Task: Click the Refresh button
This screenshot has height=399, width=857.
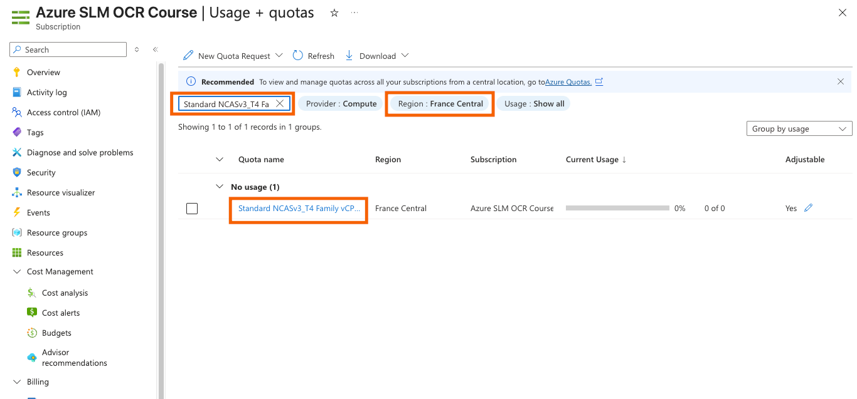Action: (x=314, y=56)
